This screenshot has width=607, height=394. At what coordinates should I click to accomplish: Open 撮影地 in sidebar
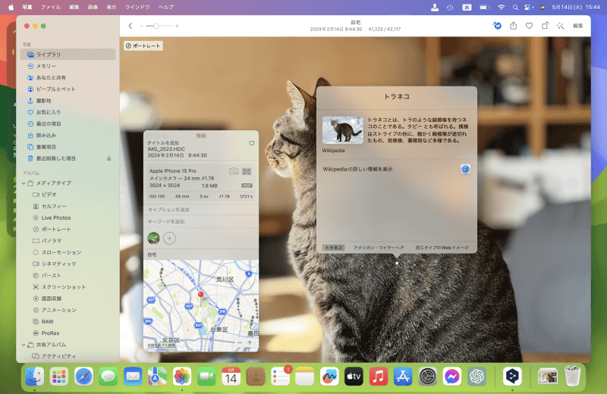(x=68, y=101)
